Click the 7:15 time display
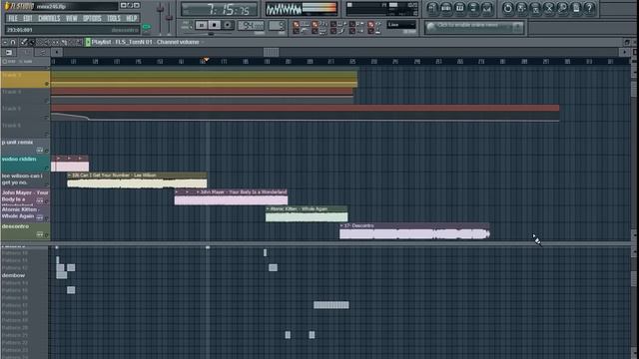The image size is (639, 359). (x=220, y=9)
